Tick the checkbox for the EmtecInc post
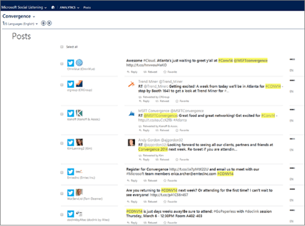Image resolution: width=305 pixels, height=226 pixels. [62, 172]
